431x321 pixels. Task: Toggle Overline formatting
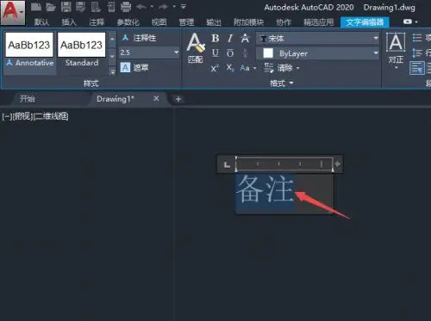230,53
